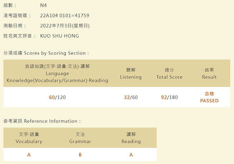Viewport: 234px width, 164px height.
Task: Click the 60/120 score cell
Action: pyautogui.click(x=57, y=97)
